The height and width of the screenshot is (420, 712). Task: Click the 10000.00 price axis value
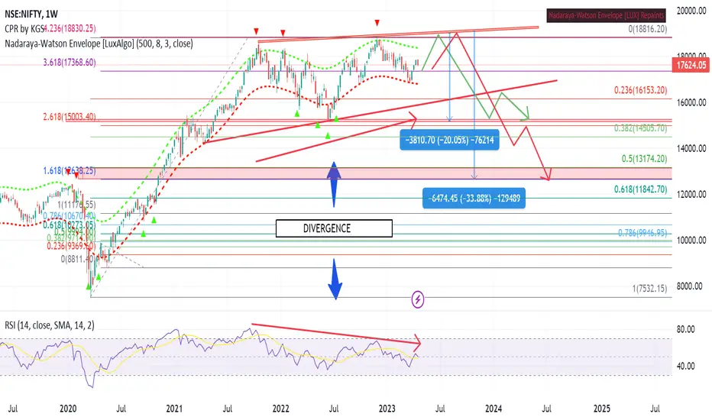(691, 241)
